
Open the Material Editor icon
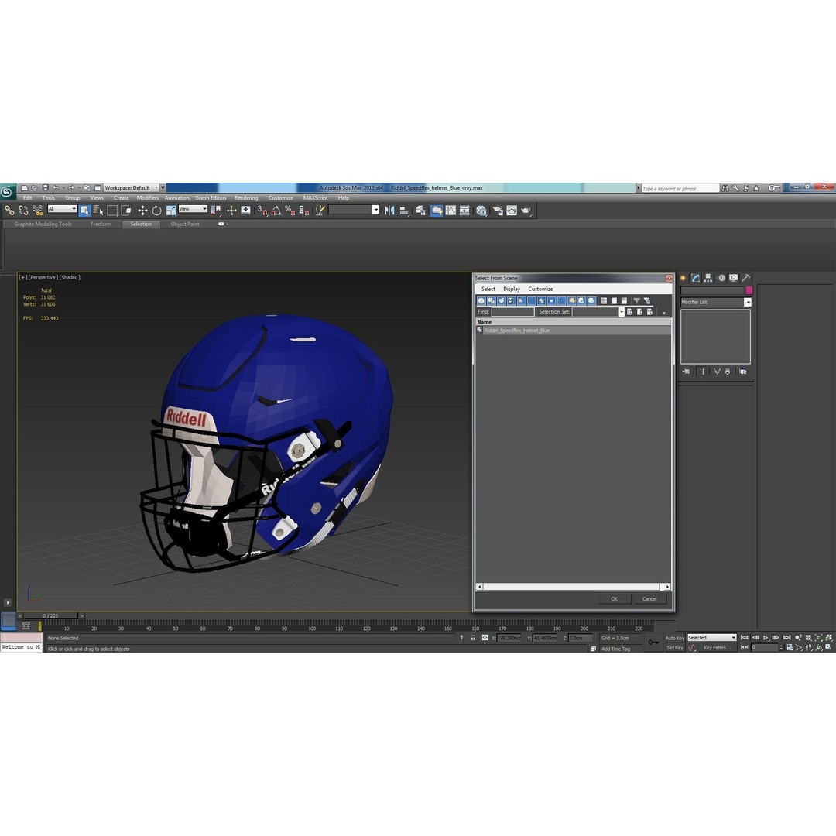click(481, 211)
